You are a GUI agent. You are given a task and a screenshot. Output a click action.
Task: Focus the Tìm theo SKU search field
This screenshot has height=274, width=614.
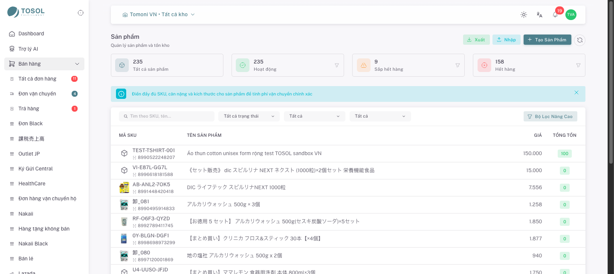point(167,116)
